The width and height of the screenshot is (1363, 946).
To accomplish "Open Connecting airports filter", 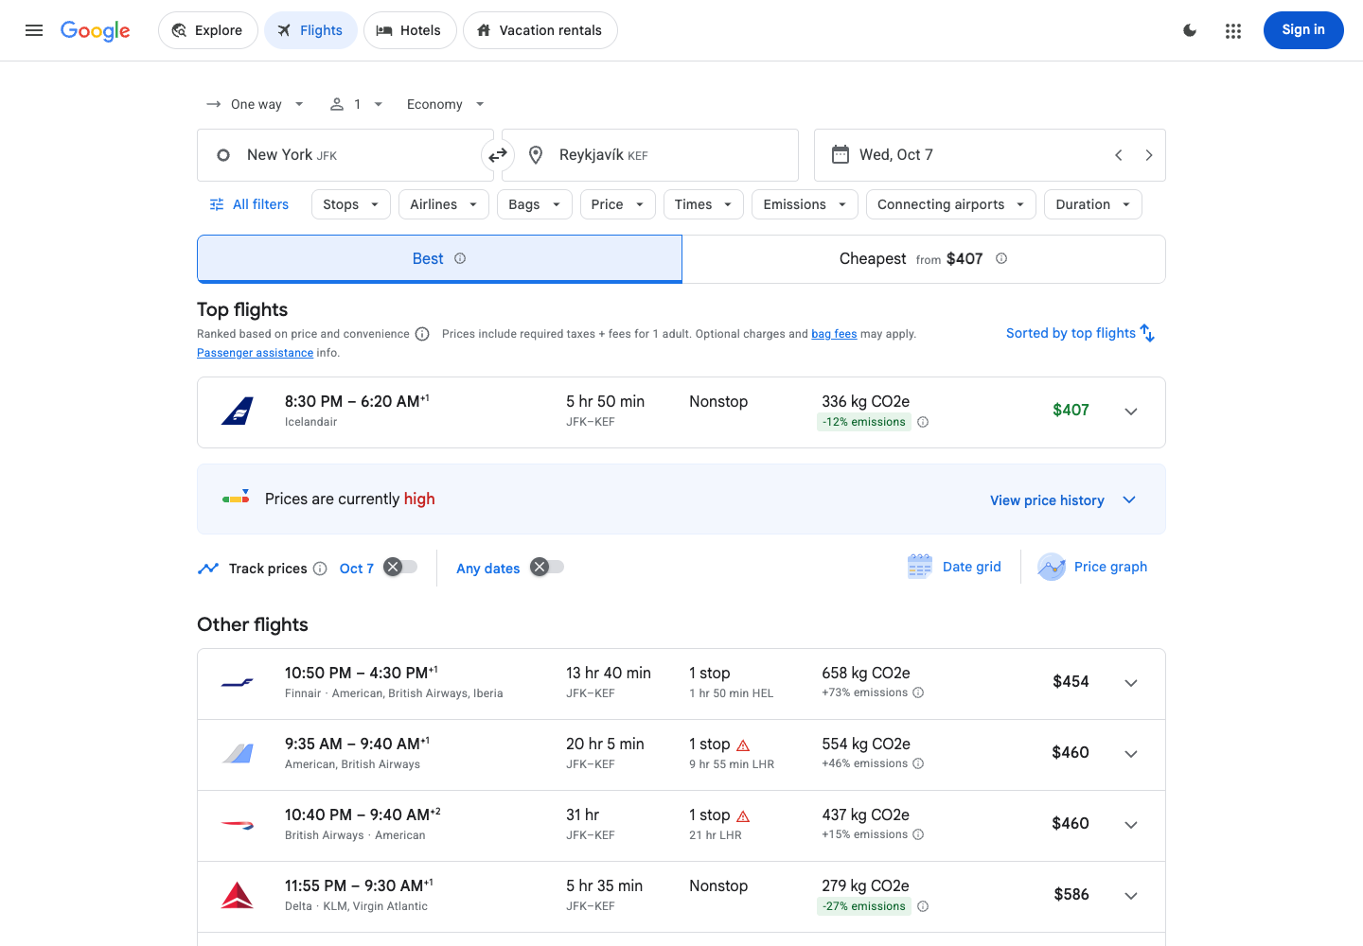I will point(951,204).
